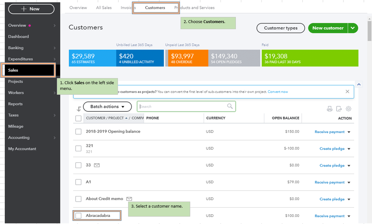Click the envelope icon beside About Credit memo
Image resolution: width=372 pixels, height=224 pixels.
[x=129, y=199]
